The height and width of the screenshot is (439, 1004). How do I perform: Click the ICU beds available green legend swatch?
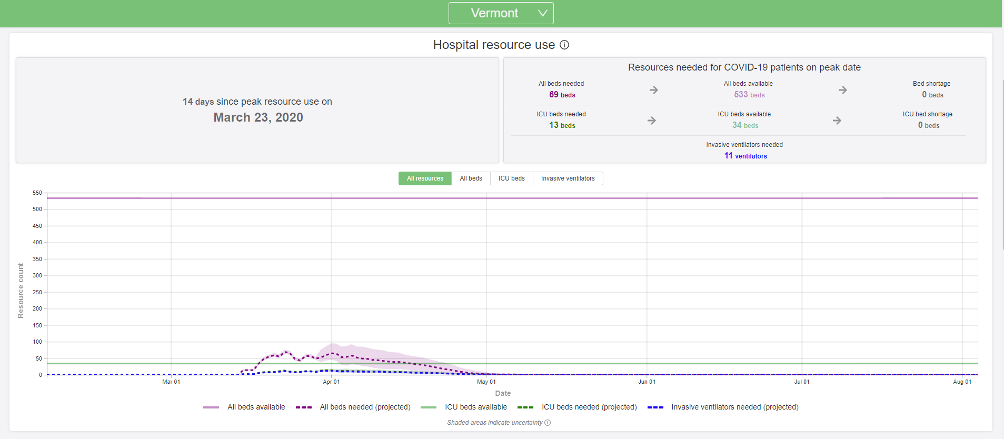(x=429, y=407)
